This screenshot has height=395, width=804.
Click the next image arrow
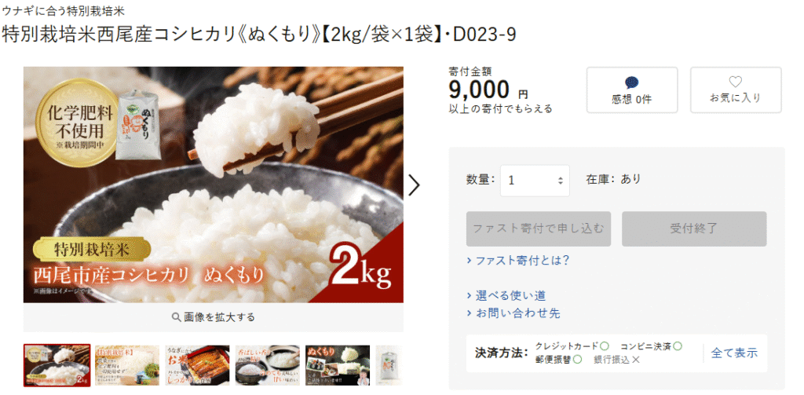(414, 185)
